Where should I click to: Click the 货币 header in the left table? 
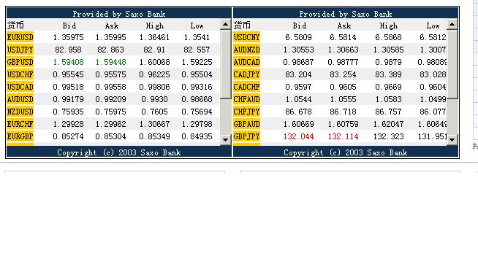(x=15, y=26)
